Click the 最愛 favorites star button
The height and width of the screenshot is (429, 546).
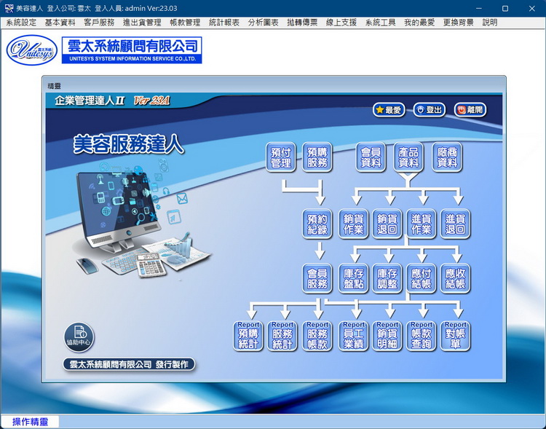coord(389,110)
